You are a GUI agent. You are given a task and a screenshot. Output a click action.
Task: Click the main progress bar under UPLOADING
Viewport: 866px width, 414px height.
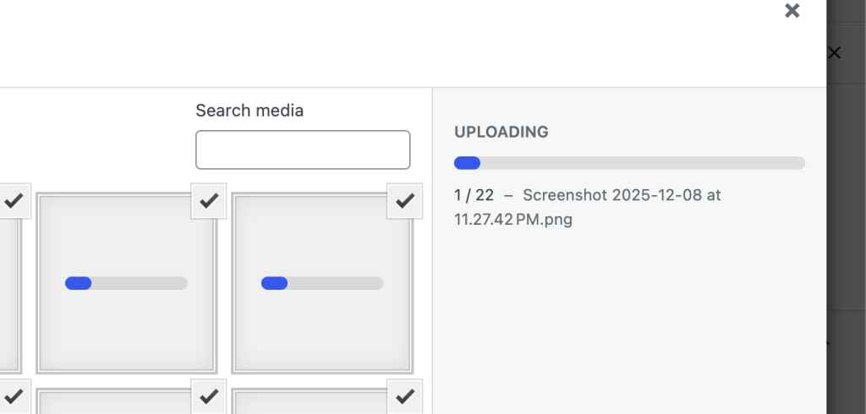(629, 163)
